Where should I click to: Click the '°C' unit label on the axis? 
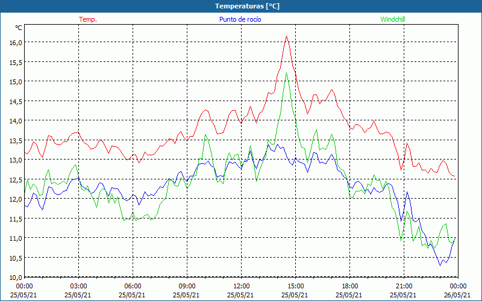(19, 28)
